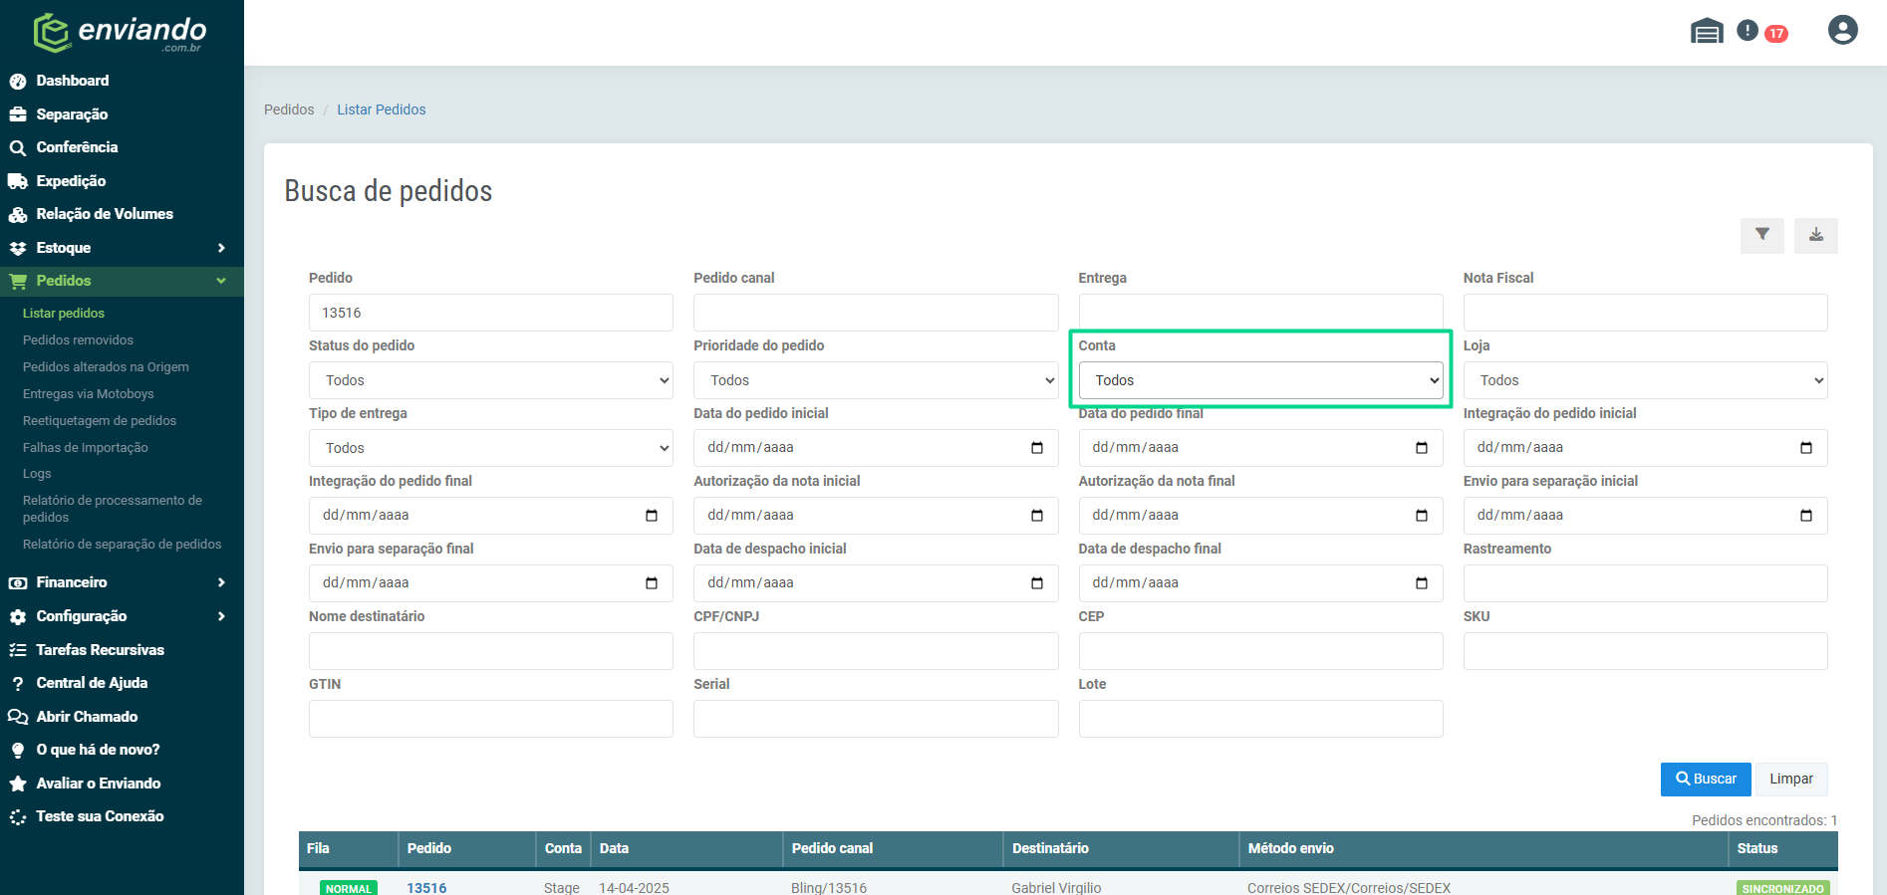Click the Listar Pedidos breadcrumb
Screen dimensions: 1887x895
381,110
